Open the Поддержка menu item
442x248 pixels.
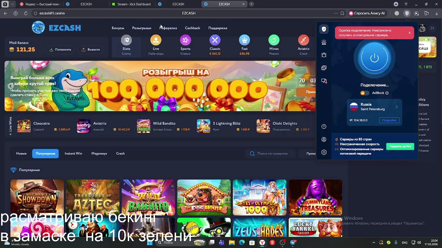pos(218,28)
